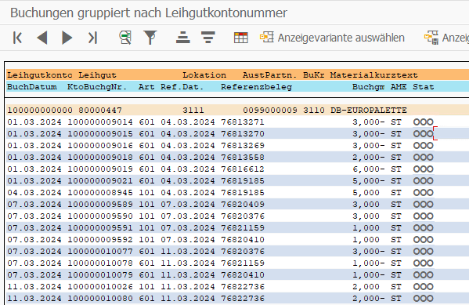This screenshot has width=469, height=305.
Task: Jump to last page arrow icon
Action: [92, 38]
